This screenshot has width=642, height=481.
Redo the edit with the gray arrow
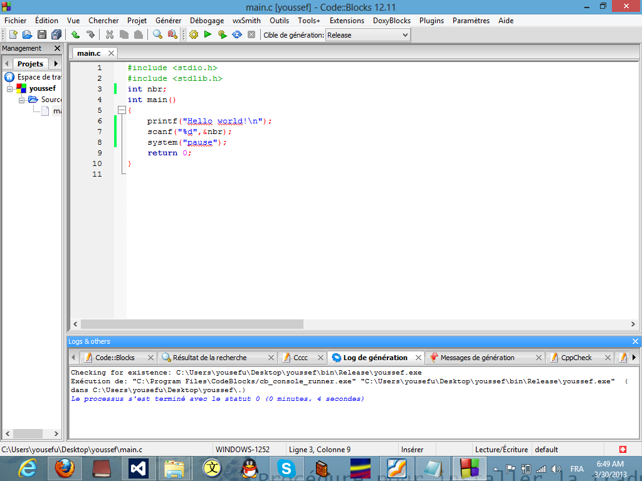pos(90,35)
